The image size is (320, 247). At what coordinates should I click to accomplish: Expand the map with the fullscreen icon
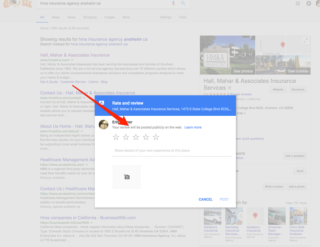(305, 41)
